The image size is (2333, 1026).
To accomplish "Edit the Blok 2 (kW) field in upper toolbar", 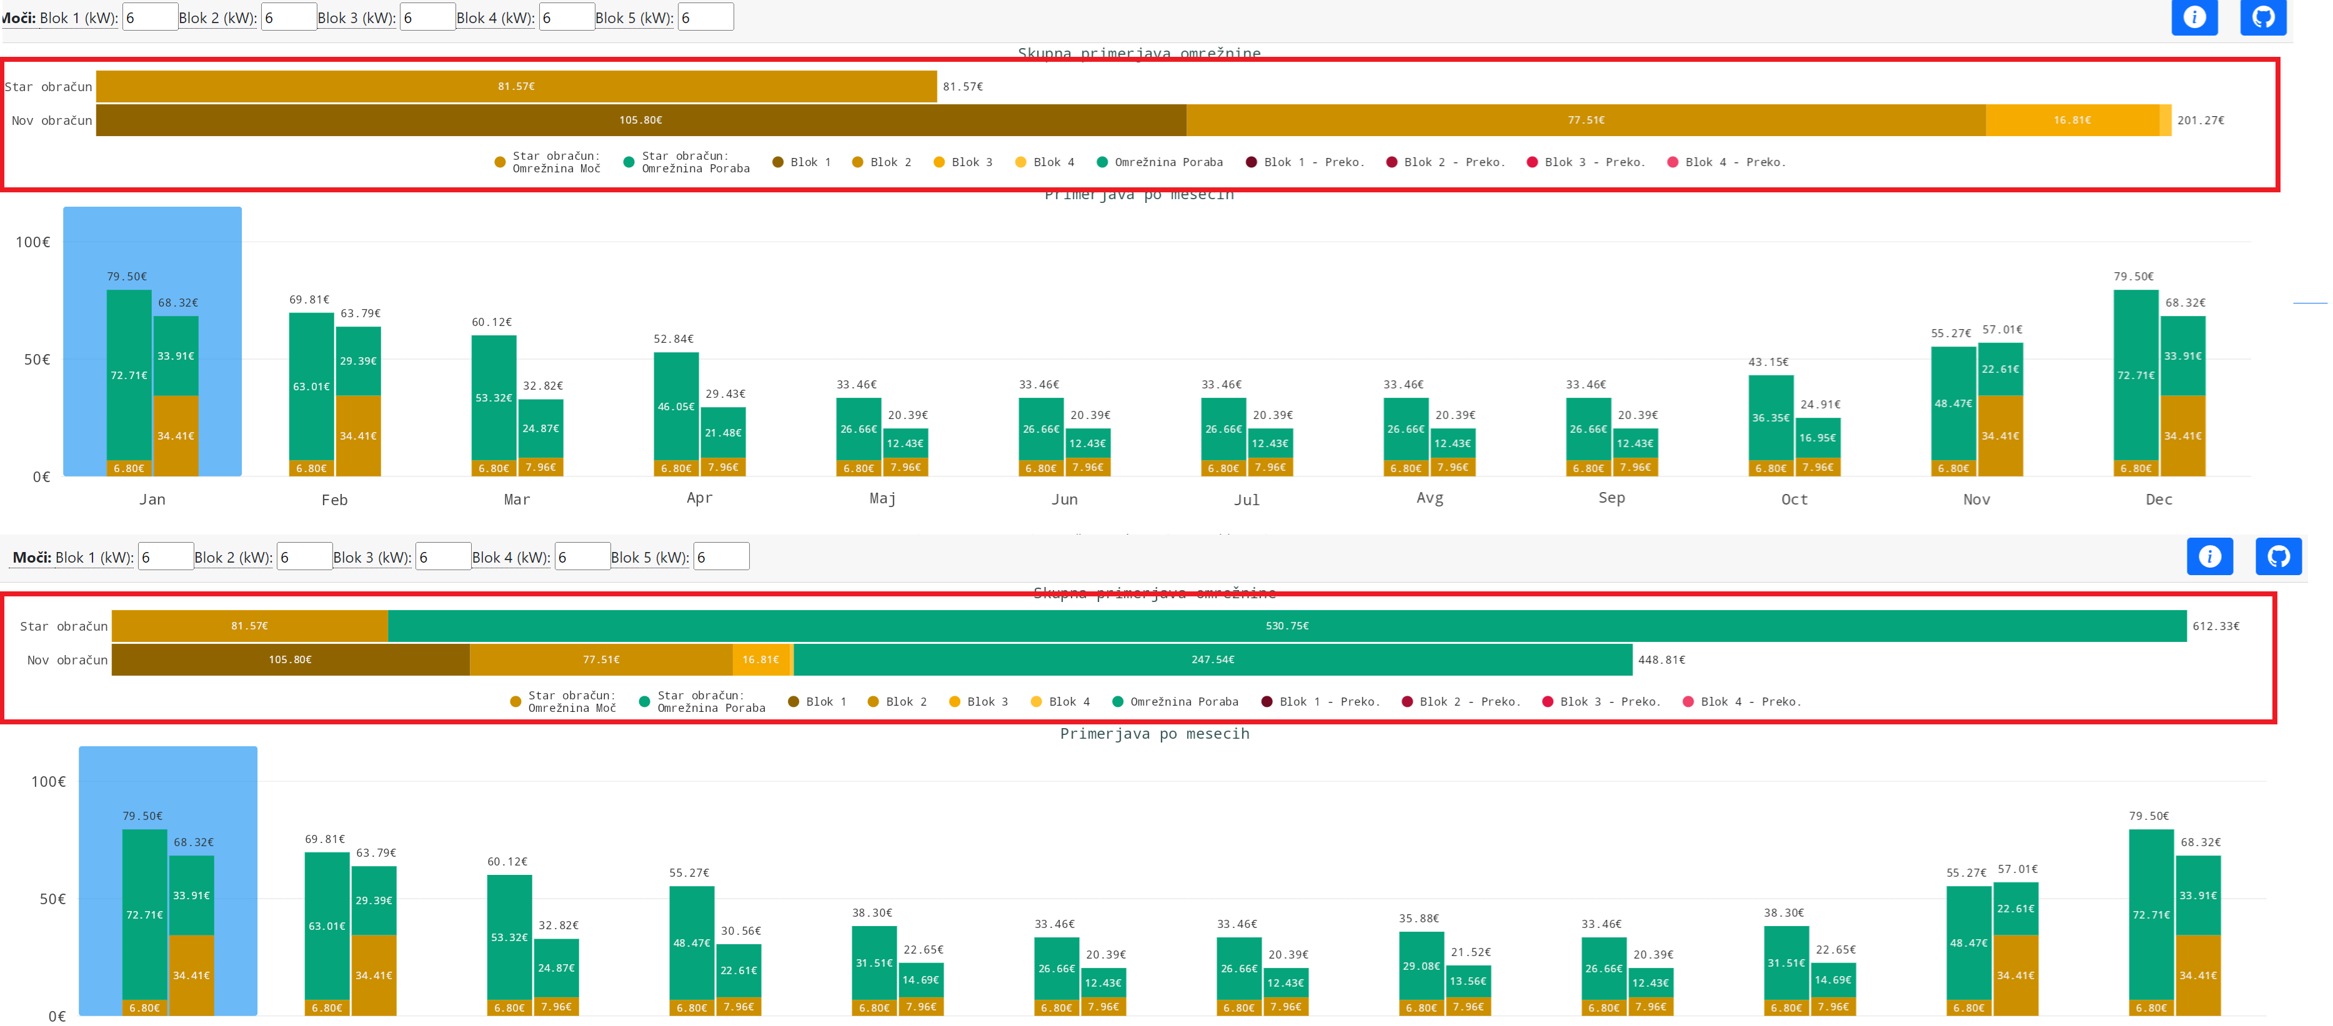I will pyautogui.click(x=289, y=17).
